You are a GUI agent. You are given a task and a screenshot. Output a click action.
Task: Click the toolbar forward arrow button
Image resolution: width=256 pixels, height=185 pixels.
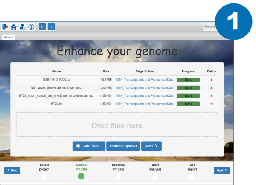[51, 27]
